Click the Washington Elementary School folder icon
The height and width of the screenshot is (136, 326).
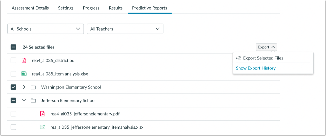33,87
